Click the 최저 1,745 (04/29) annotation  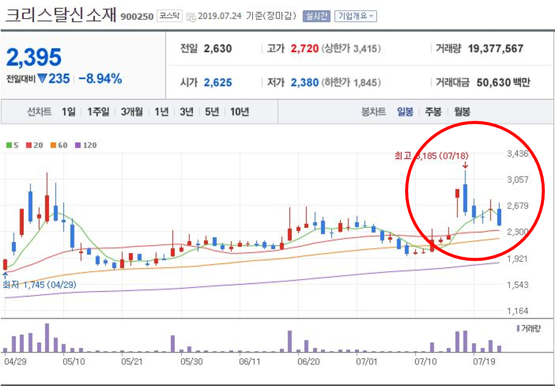click(x=39, y=284)
